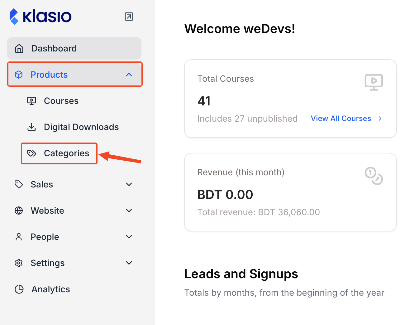This screenshot has height=325, width=405.
Task: Click the Revenue card coins icon
Action: [374, 176]
